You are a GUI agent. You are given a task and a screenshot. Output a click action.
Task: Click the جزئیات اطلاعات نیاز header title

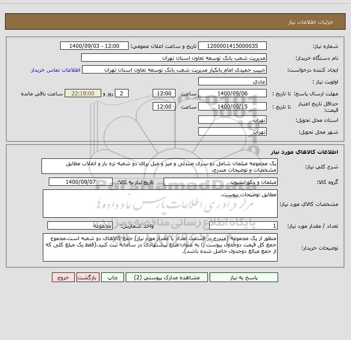(x=311, y=22)
